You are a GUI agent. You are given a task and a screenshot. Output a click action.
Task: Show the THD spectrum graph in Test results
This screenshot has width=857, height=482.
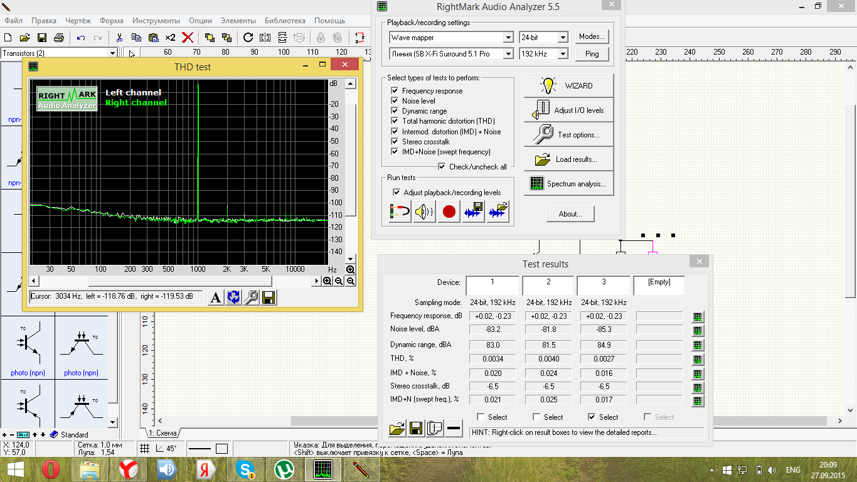[x=697, y=359]
